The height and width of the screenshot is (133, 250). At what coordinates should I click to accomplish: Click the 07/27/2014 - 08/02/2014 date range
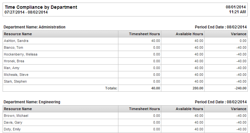click(x=26, y=12)
